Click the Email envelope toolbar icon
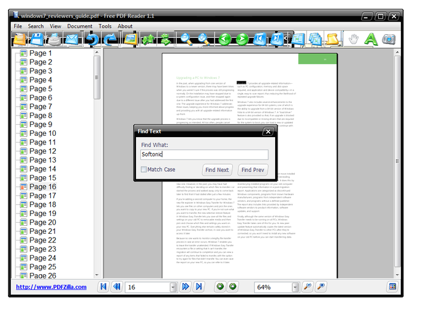Image resolution: width=429 pixels, height=317 pixels. [x=73, y=40]
